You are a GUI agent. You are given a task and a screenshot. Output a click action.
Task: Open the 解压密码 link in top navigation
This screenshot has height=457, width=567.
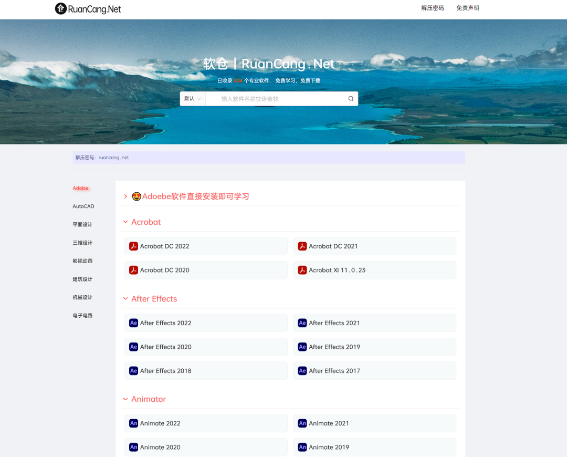click(x=432, y=8)
